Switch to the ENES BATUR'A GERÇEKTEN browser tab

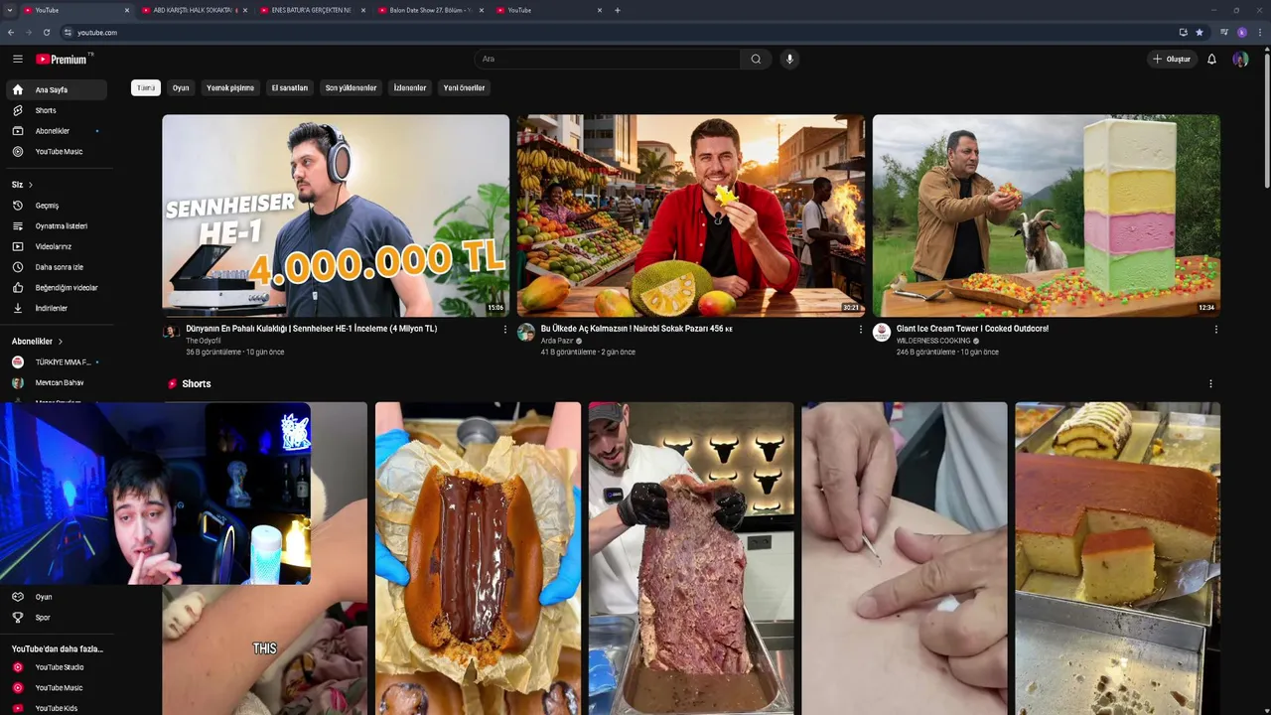tap(313, 10)
